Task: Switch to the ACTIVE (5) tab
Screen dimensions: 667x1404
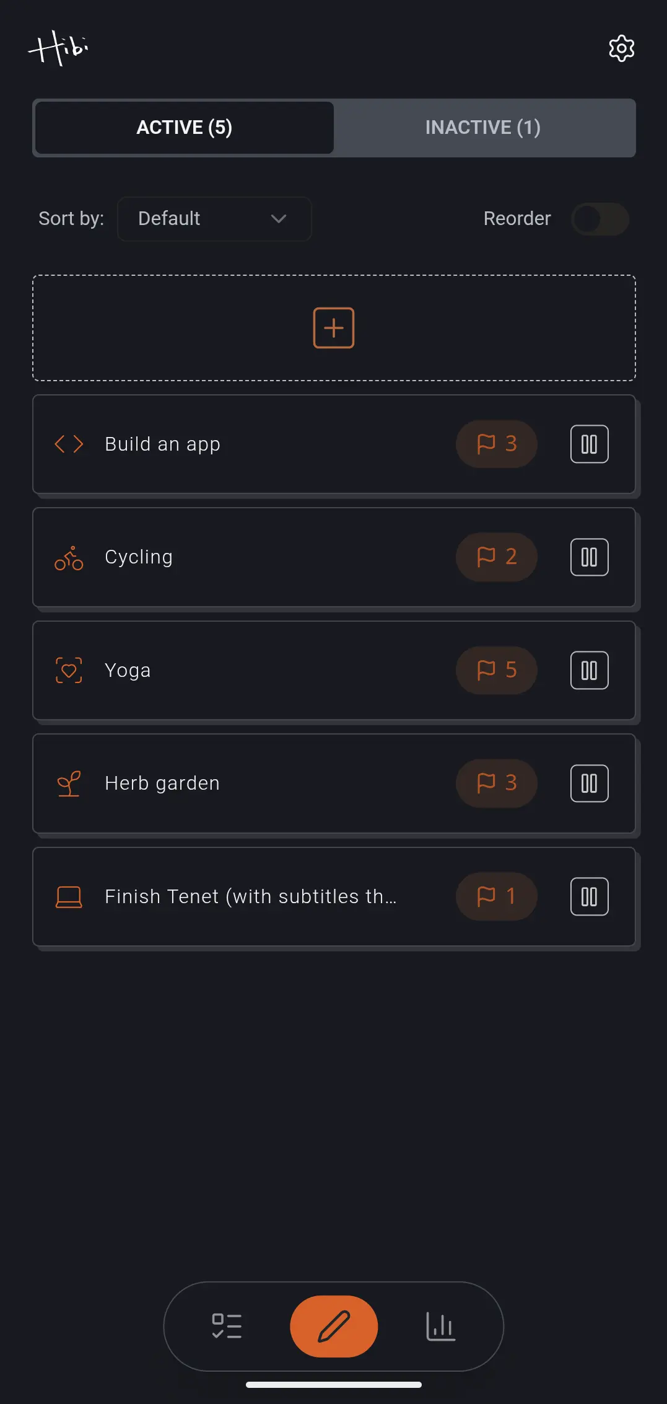Action: [185, 128]
